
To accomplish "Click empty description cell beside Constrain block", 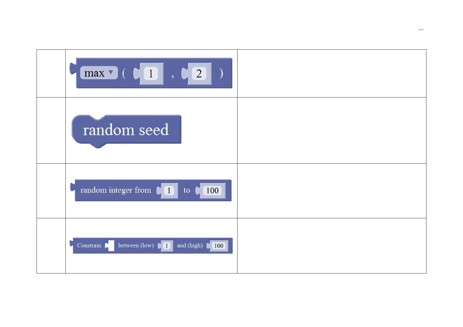I will tap(332, 246).
